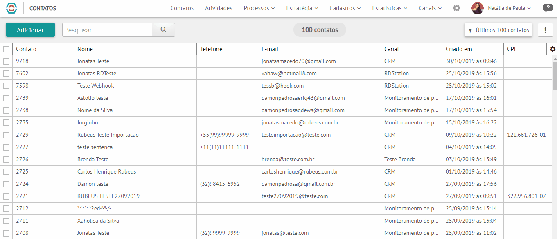Tick the select-all header checkbox
557x239 pixels.
(6, 49)
